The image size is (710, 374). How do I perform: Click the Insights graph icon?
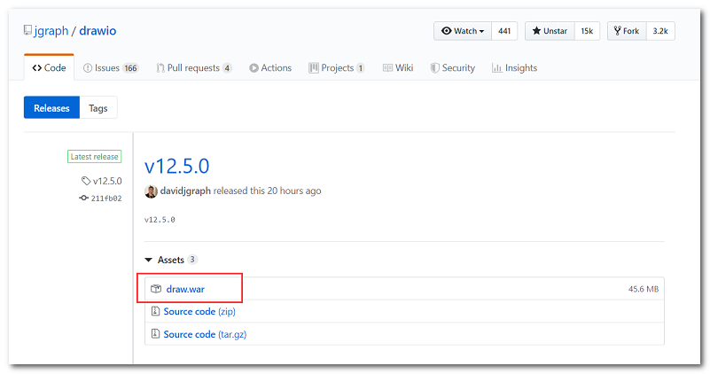click(x=496, y=68)
